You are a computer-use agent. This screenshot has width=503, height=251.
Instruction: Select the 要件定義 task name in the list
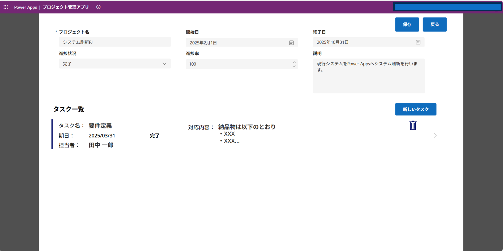pyautogui.click(x=100, y=126)
